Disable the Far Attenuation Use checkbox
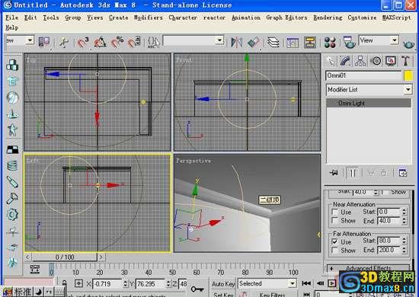 (x=334, y=241)
